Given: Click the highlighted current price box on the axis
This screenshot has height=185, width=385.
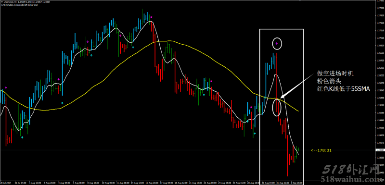Looking at the screenshot, I should (380, 150).
